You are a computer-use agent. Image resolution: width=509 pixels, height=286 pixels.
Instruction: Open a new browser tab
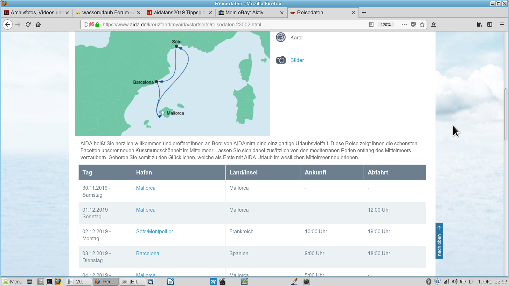[x=364, y=12]
